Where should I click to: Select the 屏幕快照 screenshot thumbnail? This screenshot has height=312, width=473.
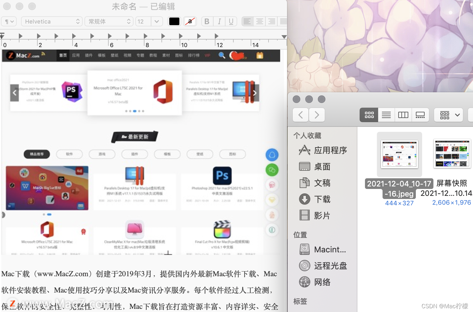tap(453, 154)
